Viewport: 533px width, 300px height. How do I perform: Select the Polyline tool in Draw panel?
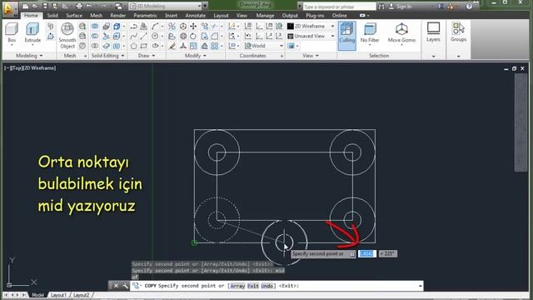tap(133, 26)
